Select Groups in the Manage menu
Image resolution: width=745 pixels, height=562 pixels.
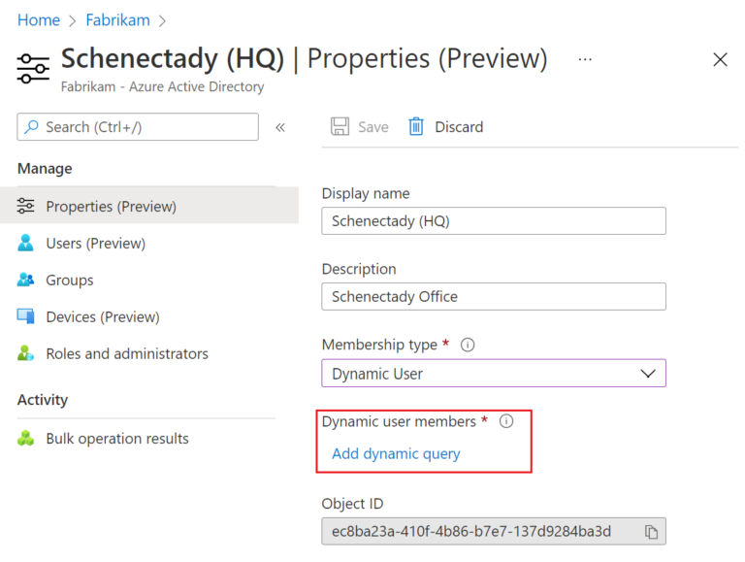pos(70,281)
